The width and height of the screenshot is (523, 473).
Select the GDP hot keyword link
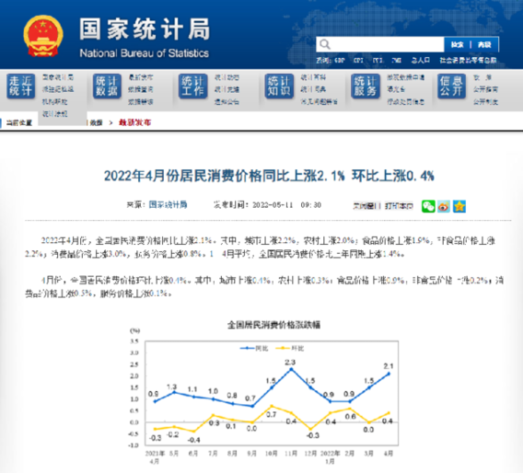pyautogui.click(x=339, y=61)
